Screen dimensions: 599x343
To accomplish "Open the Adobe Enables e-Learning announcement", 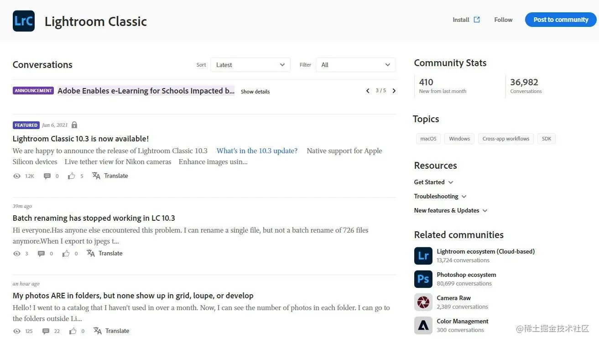I will click(146, 91).
